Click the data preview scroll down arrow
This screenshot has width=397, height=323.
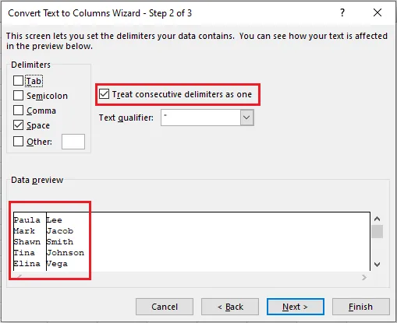pyautogui.click(x=377, y=265)
